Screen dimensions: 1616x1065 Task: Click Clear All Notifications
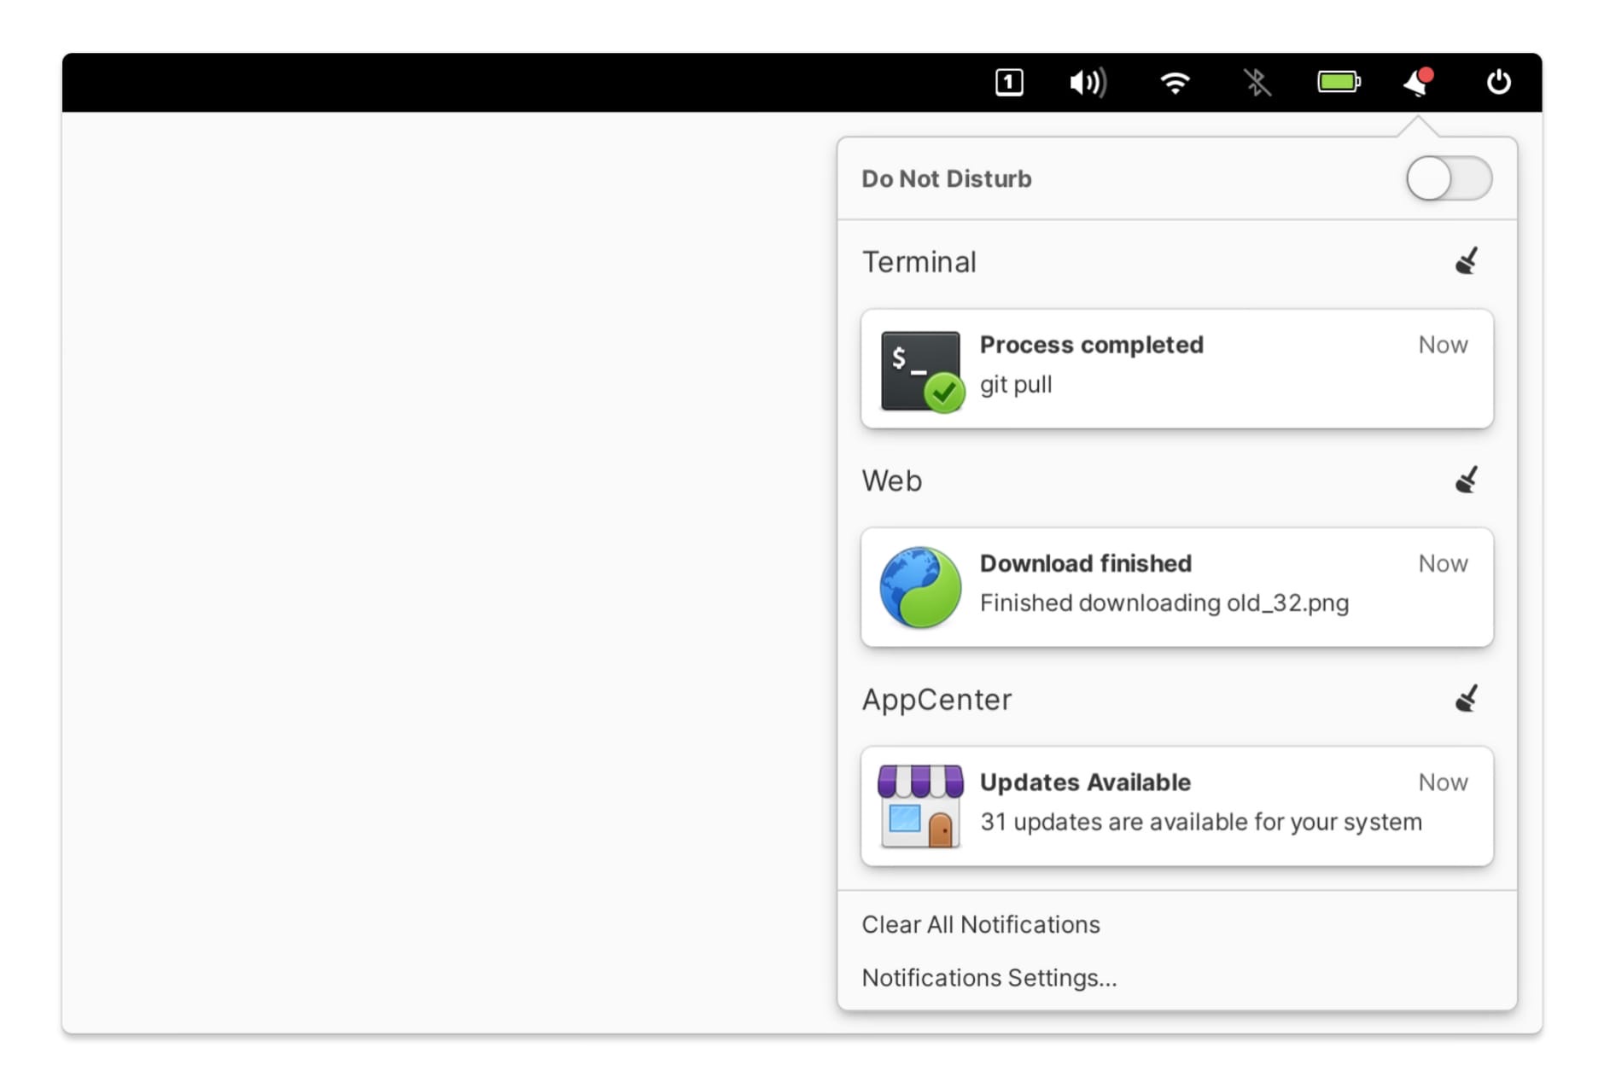coord(980,924)
